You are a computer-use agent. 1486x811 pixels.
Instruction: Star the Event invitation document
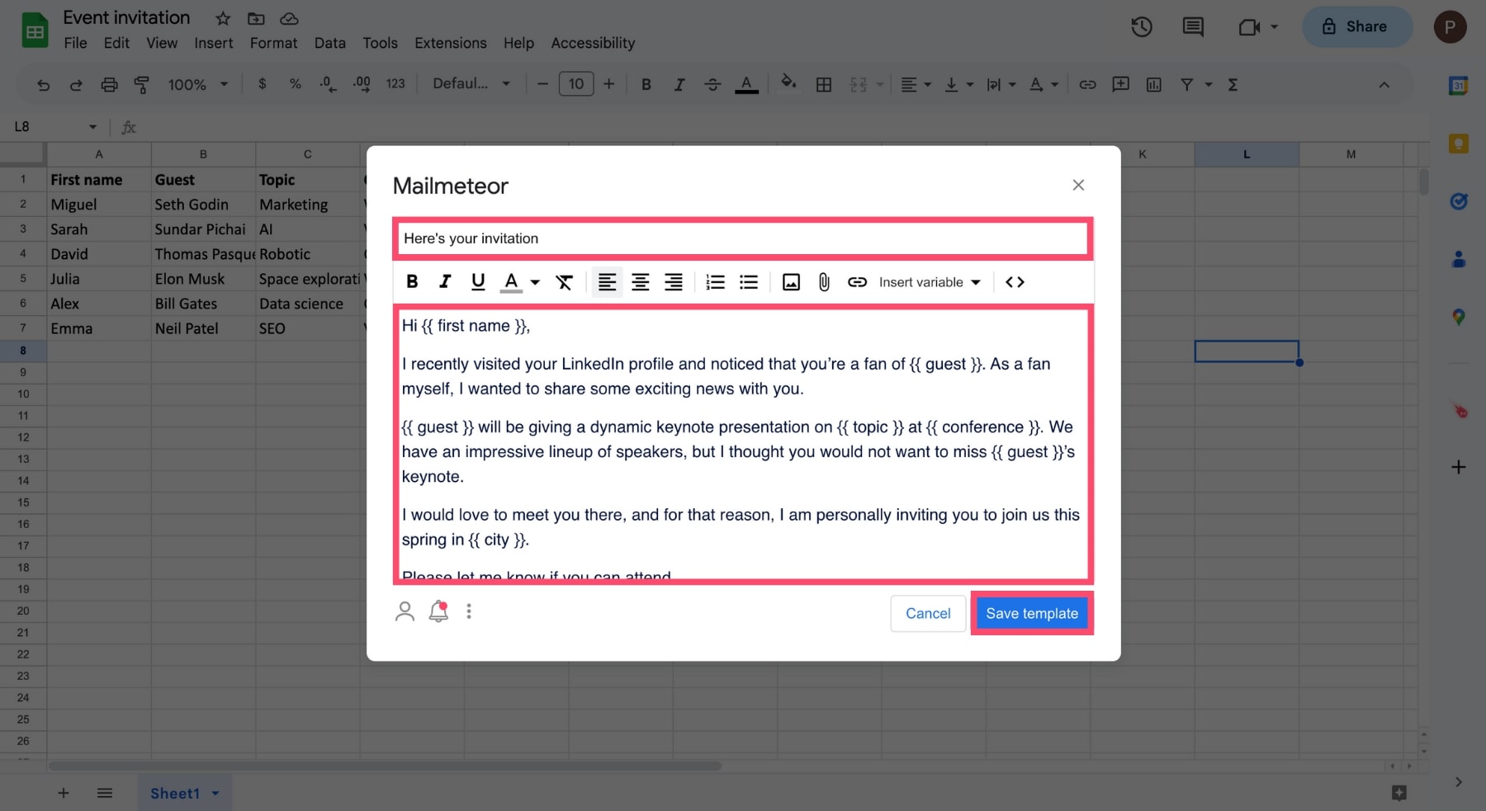click(223, 18)
